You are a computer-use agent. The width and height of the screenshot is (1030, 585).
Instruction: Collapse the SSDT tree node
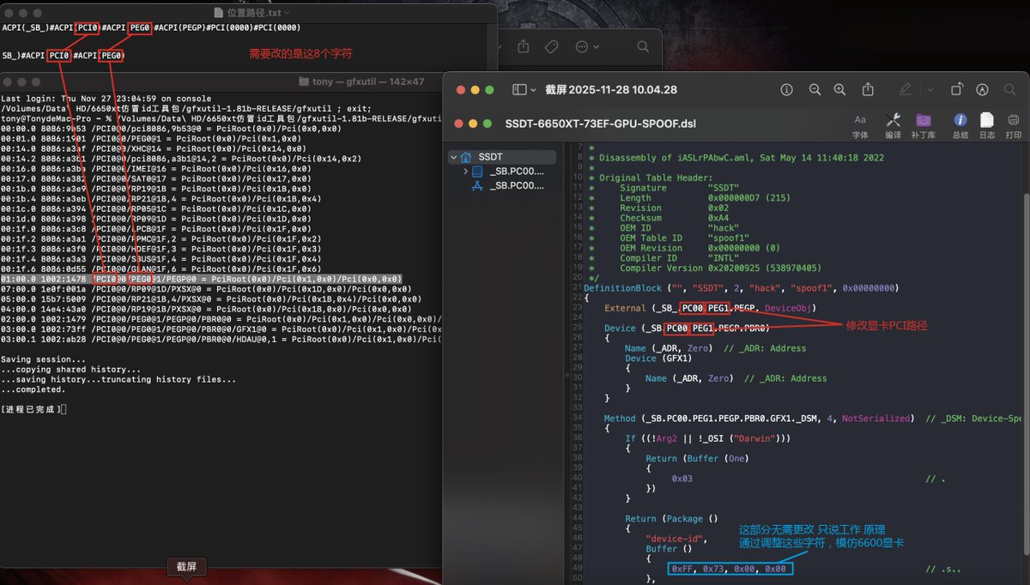pos(454,157)
